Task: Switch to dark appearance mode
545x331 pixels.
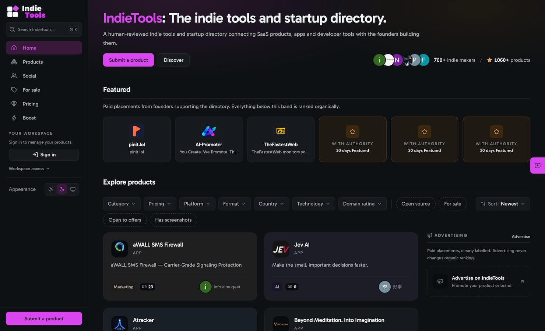Action: [62, 189]
